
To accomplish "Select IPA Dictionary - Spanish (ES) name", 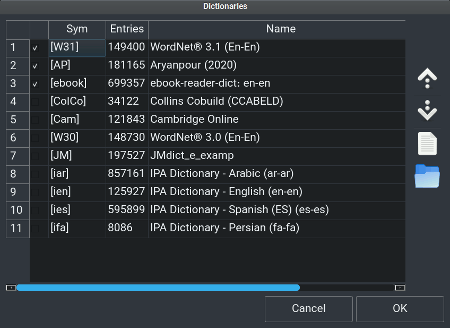I will pos(277,211).
